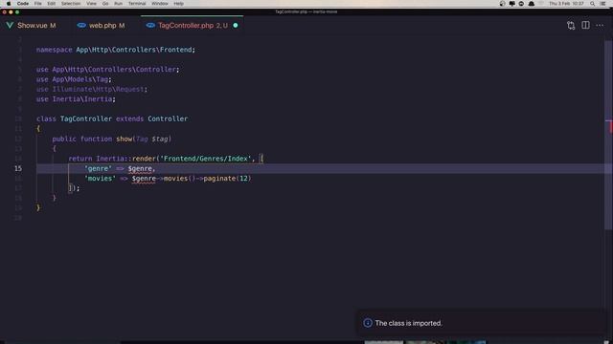This screenshot has height=344, width=613.
Task: Click the PHP icon on the TagController.php tab
Action: point(150,26)
